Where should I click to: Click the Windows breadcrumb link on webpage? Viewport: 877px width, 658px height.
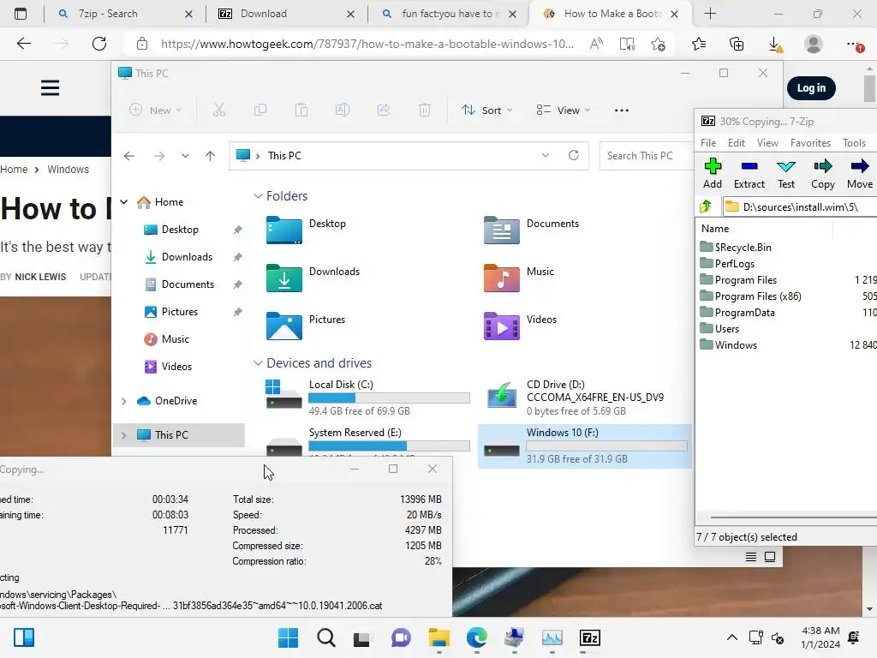click(68, 169)
